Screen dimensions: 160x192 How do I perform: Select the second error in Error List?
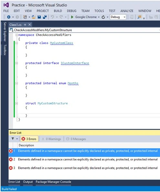point(84,159)
